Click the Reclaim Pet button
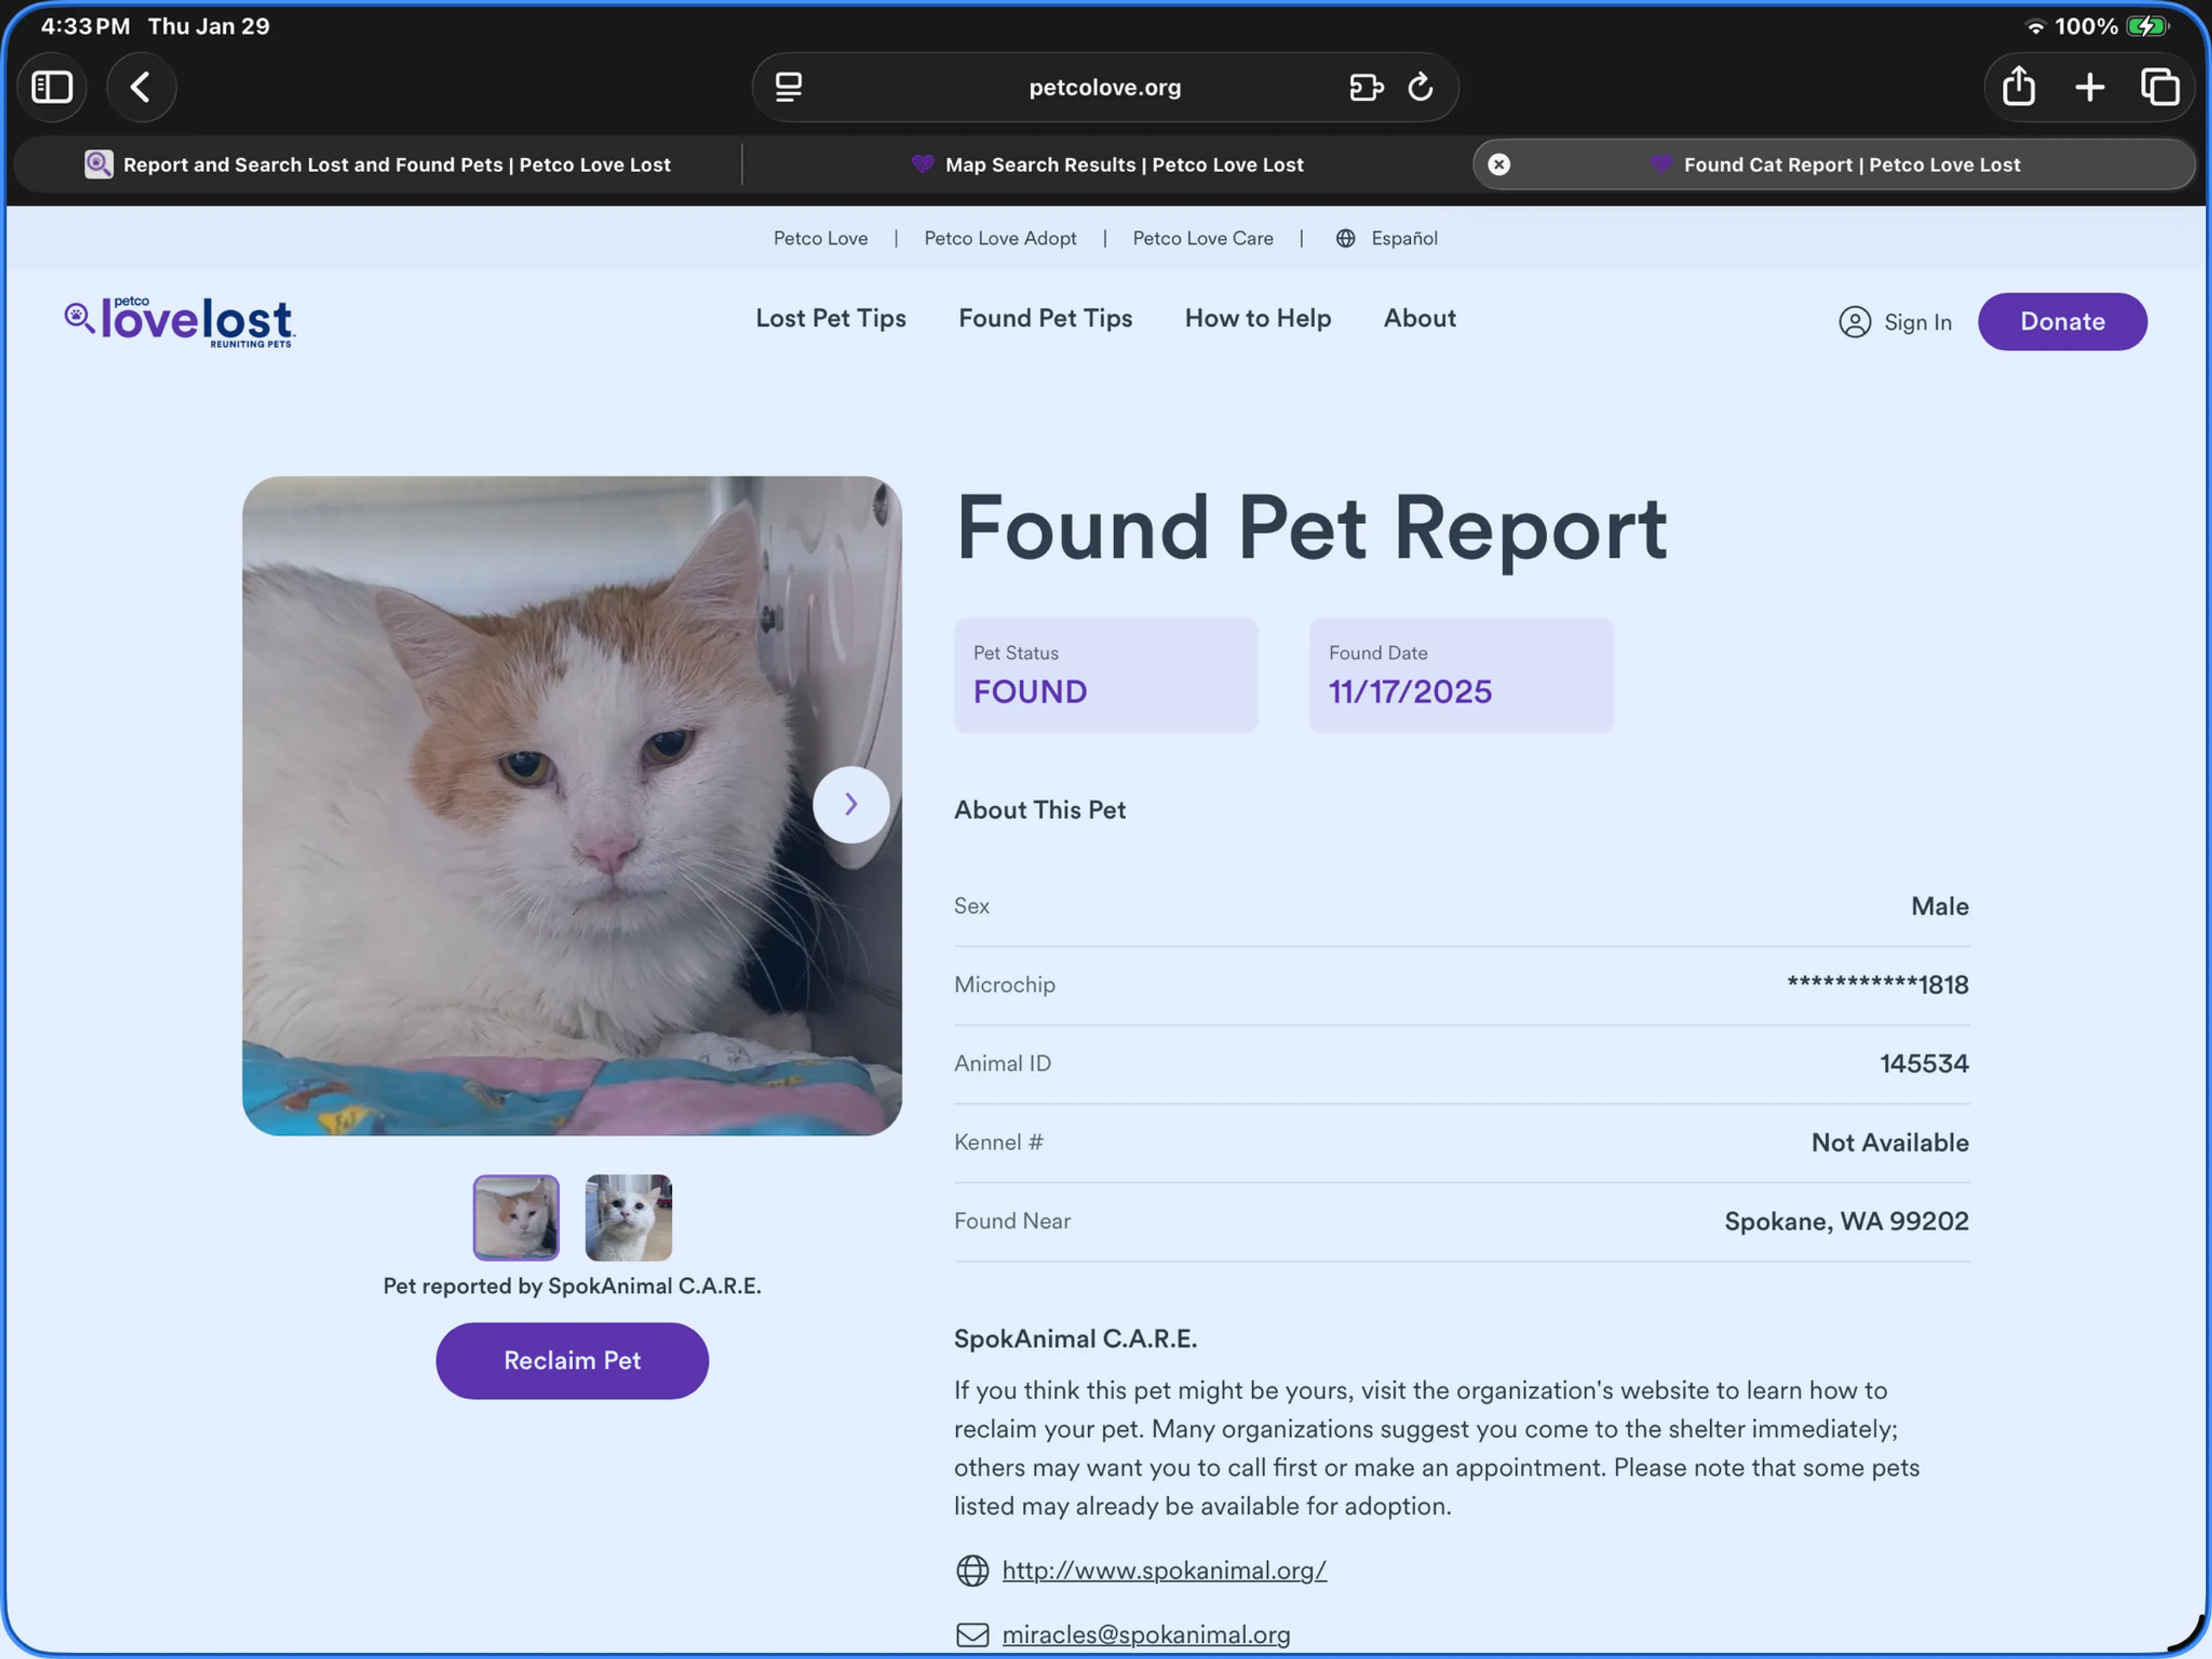The width and height of the screenshot is (2212, 1659). [x=571, y=1360]
